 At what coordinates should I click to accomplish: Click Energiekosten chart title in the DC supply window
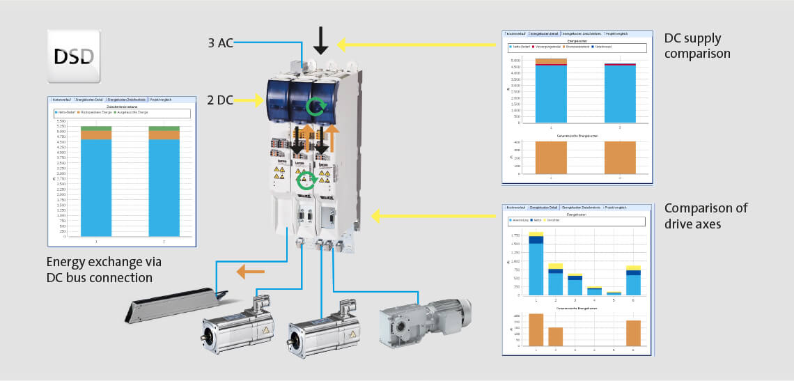click(577, 41)
